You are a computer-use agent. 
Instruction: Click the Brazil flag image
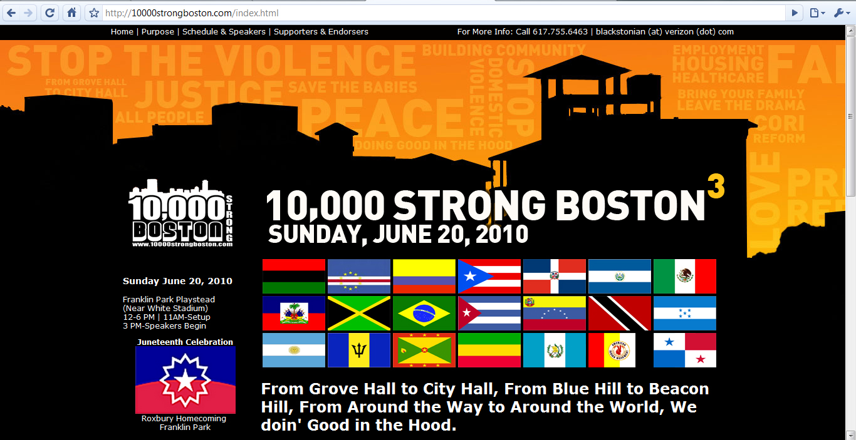pos(424,313)
